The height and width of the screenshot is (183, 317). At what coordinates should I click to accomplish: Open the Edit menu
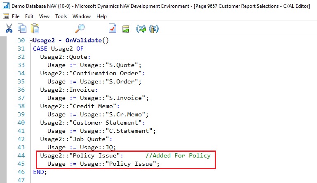[29, 16]
